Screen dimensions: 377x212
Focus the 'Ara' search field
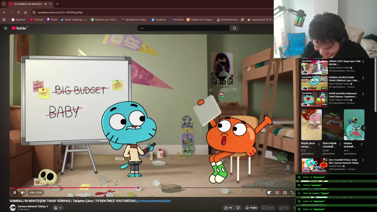(x=183, y=28)
